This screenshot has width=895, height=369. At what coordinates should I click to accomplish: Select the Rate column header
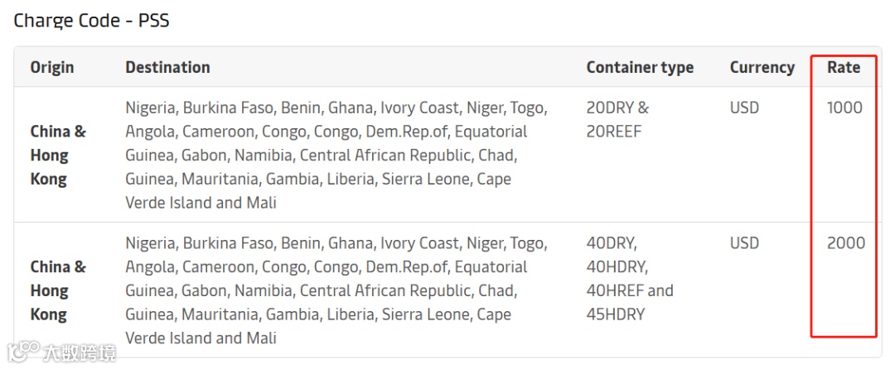(x=844, y=68)
